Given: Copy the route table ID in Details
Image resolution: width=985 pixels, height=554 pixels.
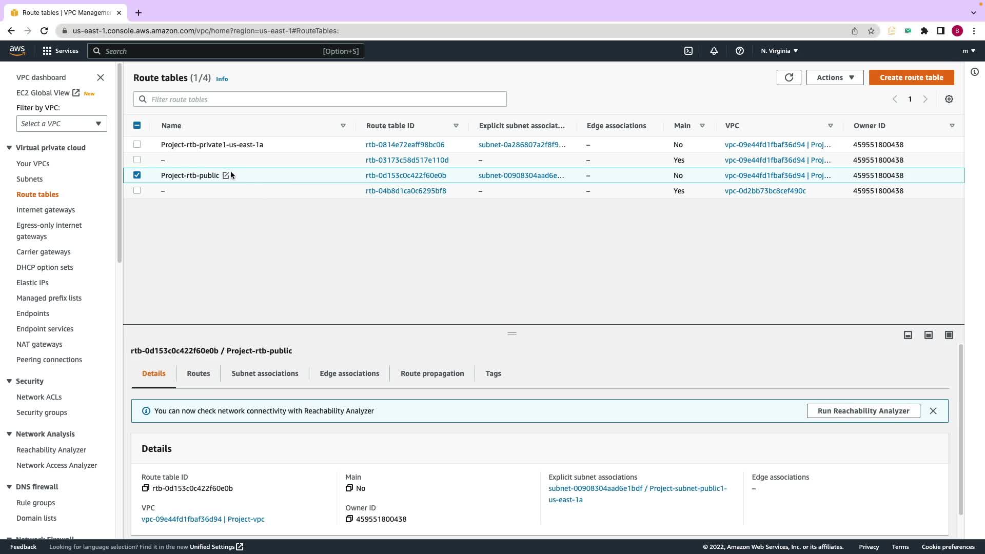Looking at the screenshot, I should [146, 488].
